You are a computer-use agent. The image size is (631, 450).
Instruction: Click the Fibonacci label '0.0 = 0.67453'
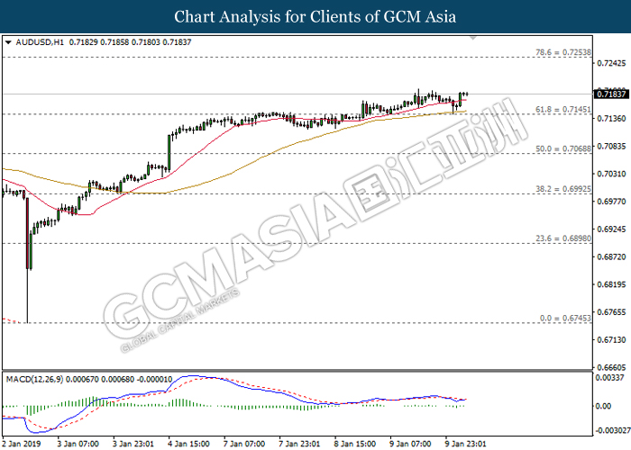[x=565, y=319]
